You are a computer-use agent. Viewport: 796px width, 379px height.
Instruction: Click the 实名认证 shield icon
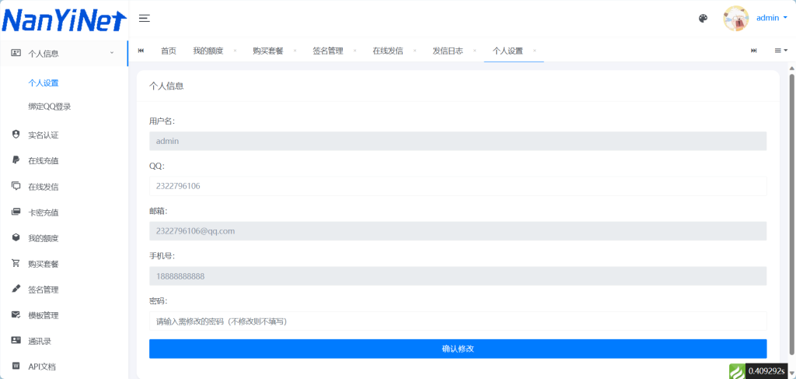(x=16, y=135)
